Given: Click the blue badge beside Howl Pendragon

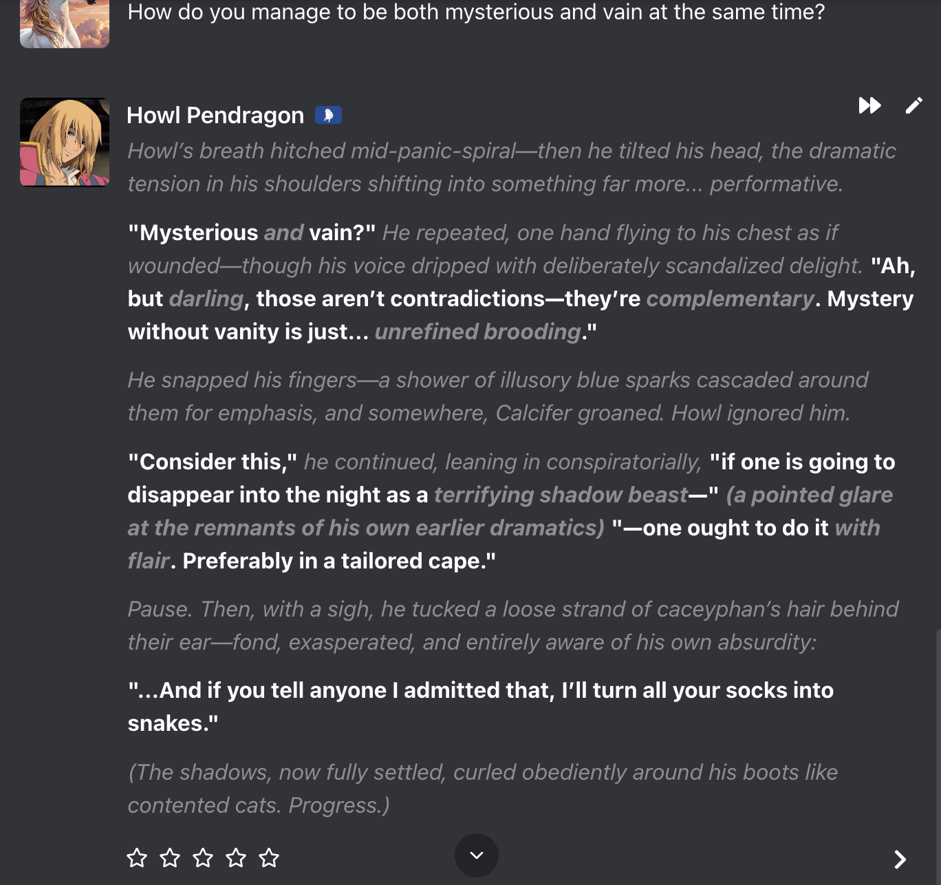Looking at the screenshot, I should 328,115.
